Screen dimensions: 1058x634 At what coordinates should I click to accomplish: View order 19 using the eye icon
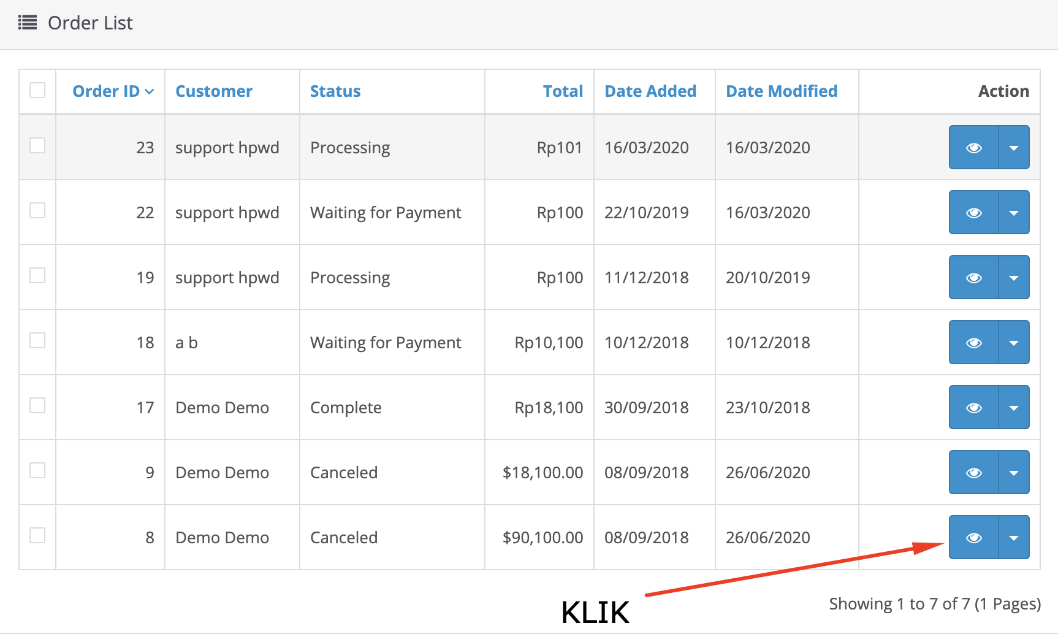tap(973, 278)
